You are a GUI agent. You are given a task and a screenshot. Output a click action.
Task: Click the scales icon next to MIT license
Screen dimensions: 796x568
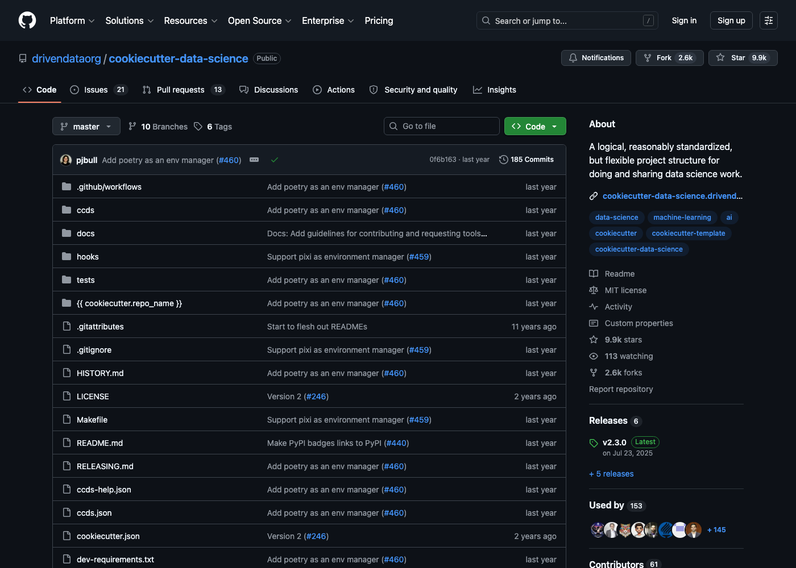pos(594,290)
